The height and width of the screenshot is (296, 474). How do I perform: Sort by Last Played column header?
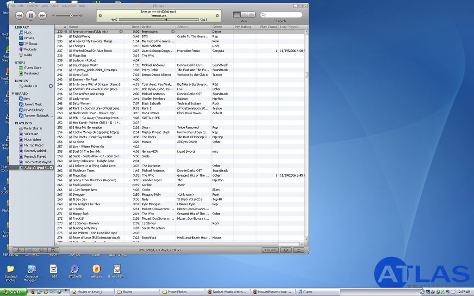point(292,26)
